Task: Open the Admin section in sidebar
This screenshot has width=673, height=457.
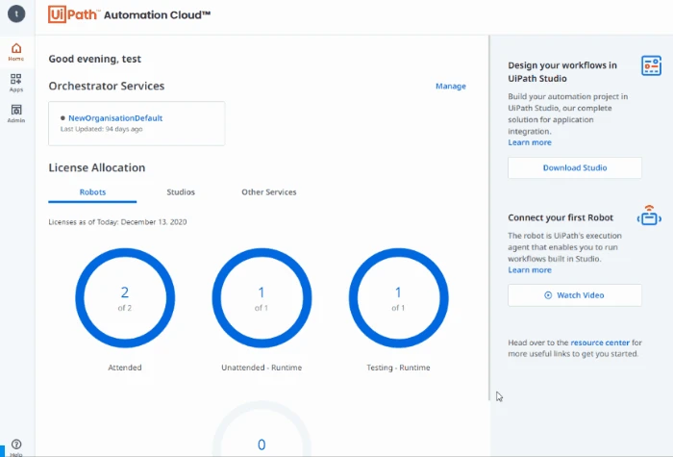Action: pos(16,114)
